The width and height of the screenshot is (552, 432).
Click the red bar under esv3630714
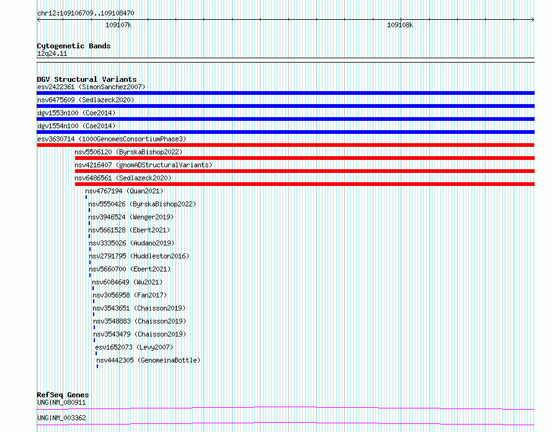click(285, 145)
